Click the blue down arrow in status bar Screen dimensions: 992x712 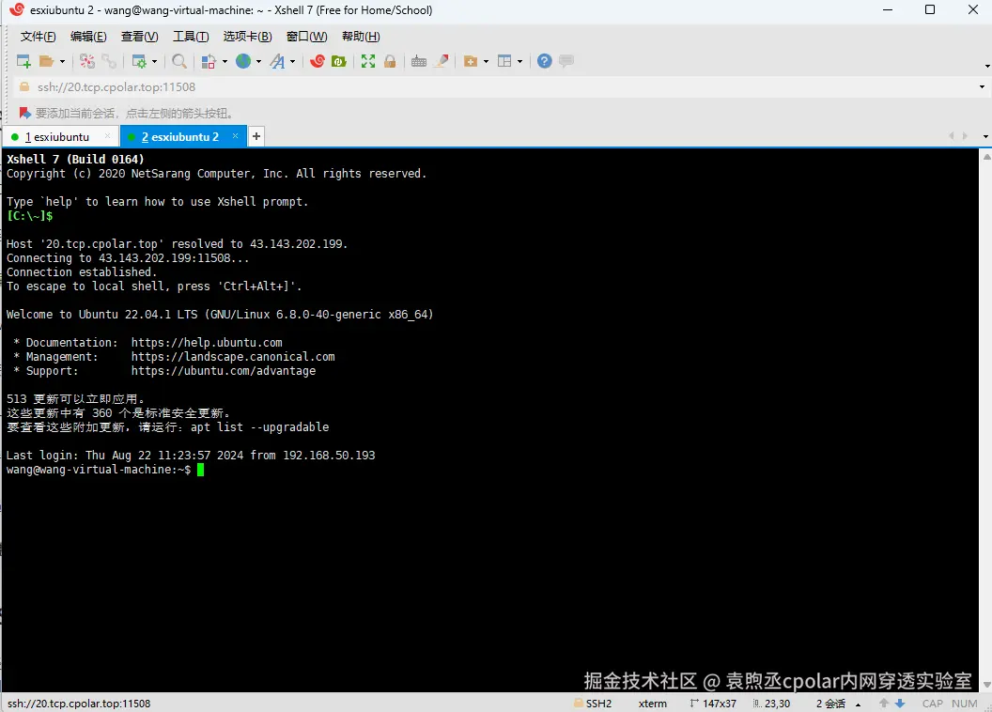[900, 704]
